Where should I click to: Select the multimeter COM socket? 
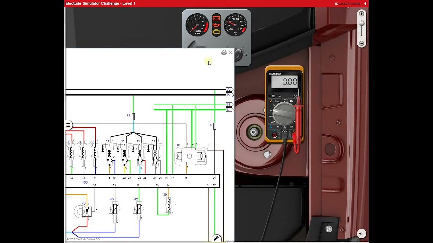(284, 135)
